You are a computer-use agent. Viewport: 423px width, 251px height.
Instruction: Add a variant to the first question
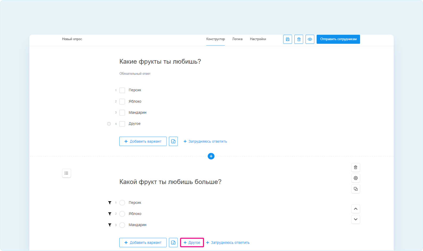(143, 141)
